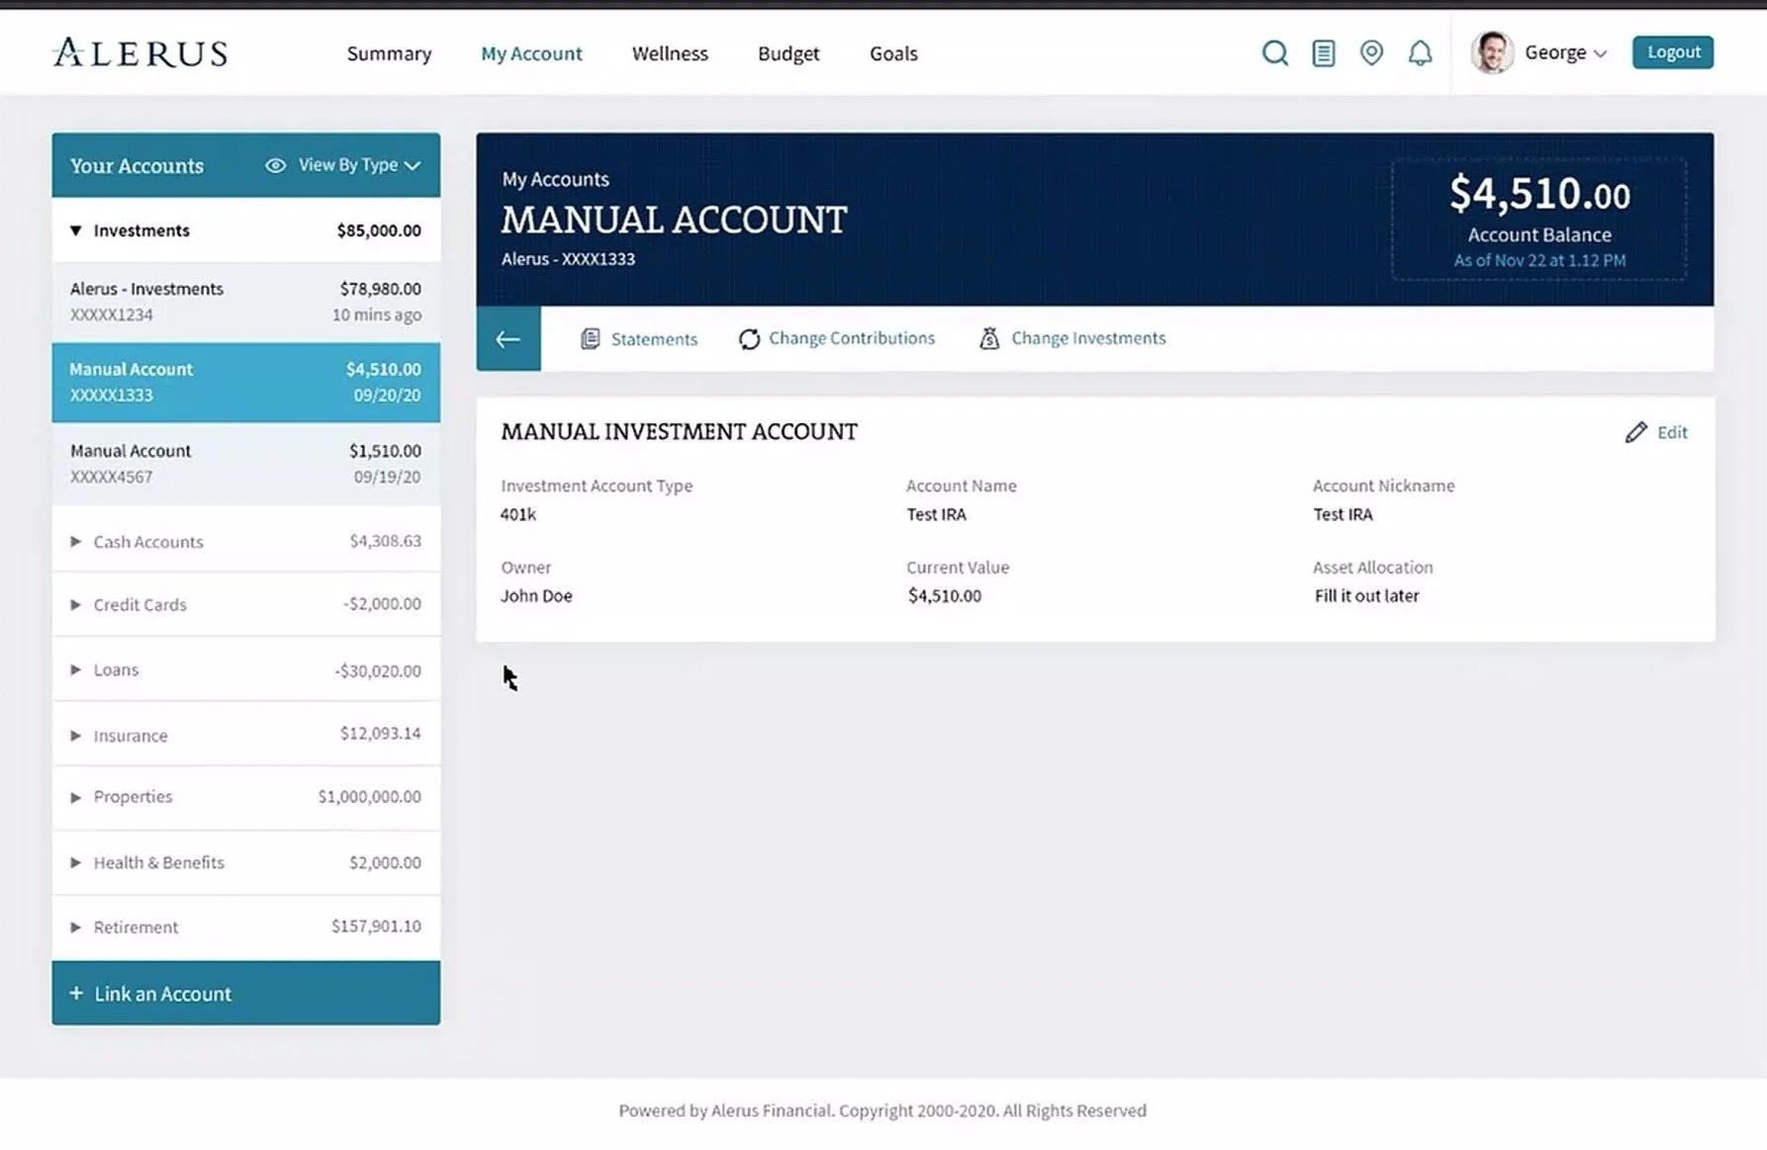
Task: Expand the Properties section
Action: (x=75, y=797)
